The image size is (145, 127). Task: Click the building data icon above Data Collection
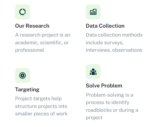[93, 12]
